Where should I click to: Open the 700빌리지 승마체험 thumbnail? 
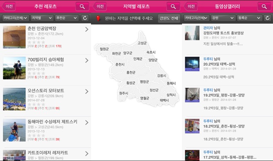click(14, 68)
